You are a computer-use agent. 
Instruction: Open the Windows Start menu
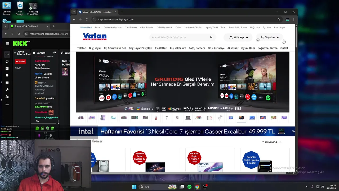click(x=134, y=187)
